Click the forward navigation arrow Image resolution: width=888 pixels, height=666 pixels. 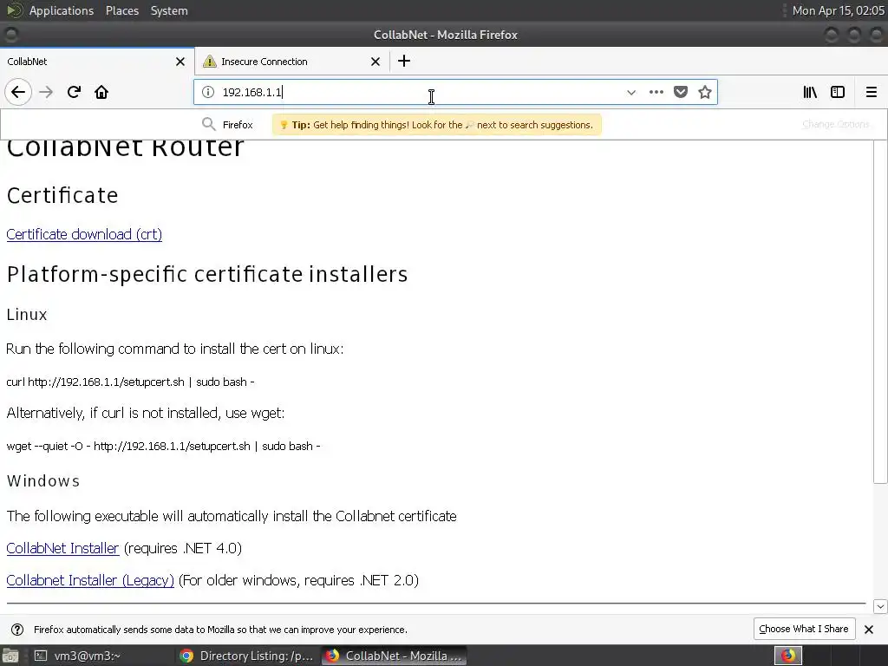click(46, 92)
